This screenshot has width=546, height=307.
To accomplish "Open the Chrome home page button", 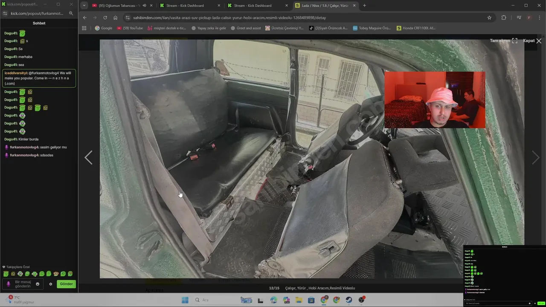I will click(115, 17).
